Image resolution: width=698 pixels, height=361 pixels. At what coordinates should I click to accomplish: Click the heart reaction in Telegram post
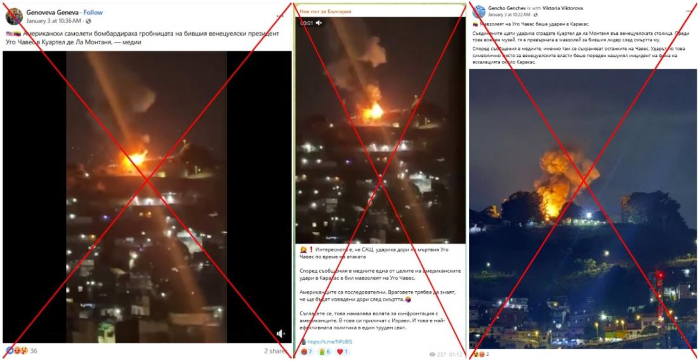342,352
